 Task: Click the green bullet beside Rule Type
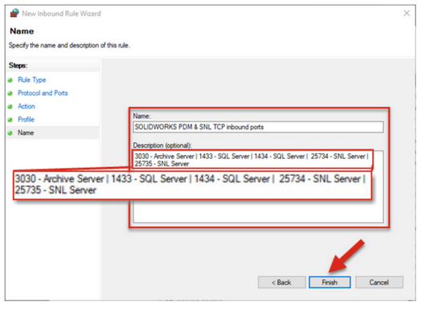click(x=10, y=80)
